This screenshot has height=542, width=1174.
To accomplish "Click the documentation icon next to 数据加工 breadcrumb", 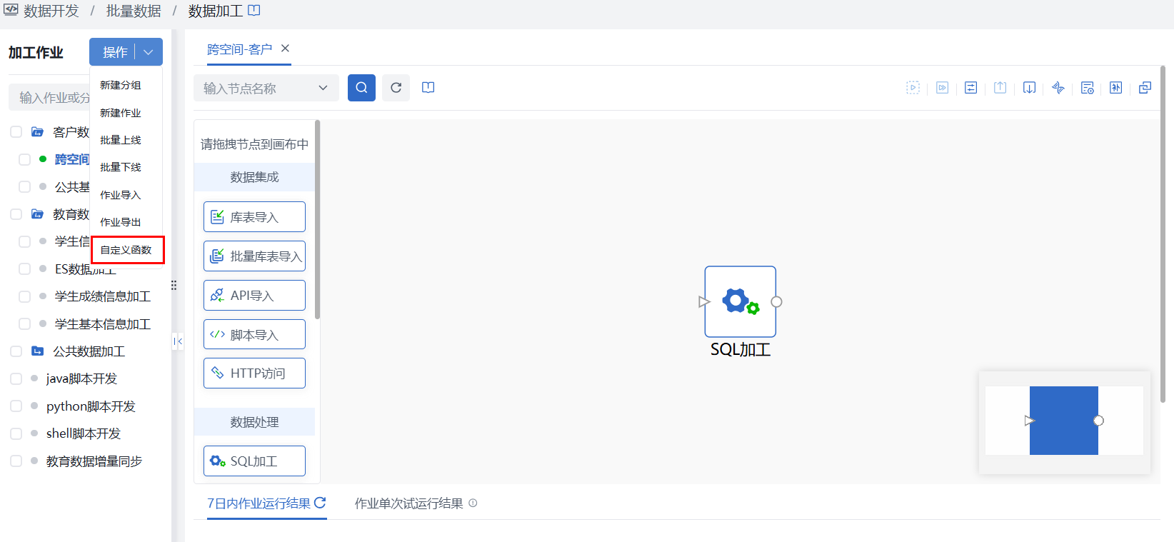I will (x=254, y=11).
